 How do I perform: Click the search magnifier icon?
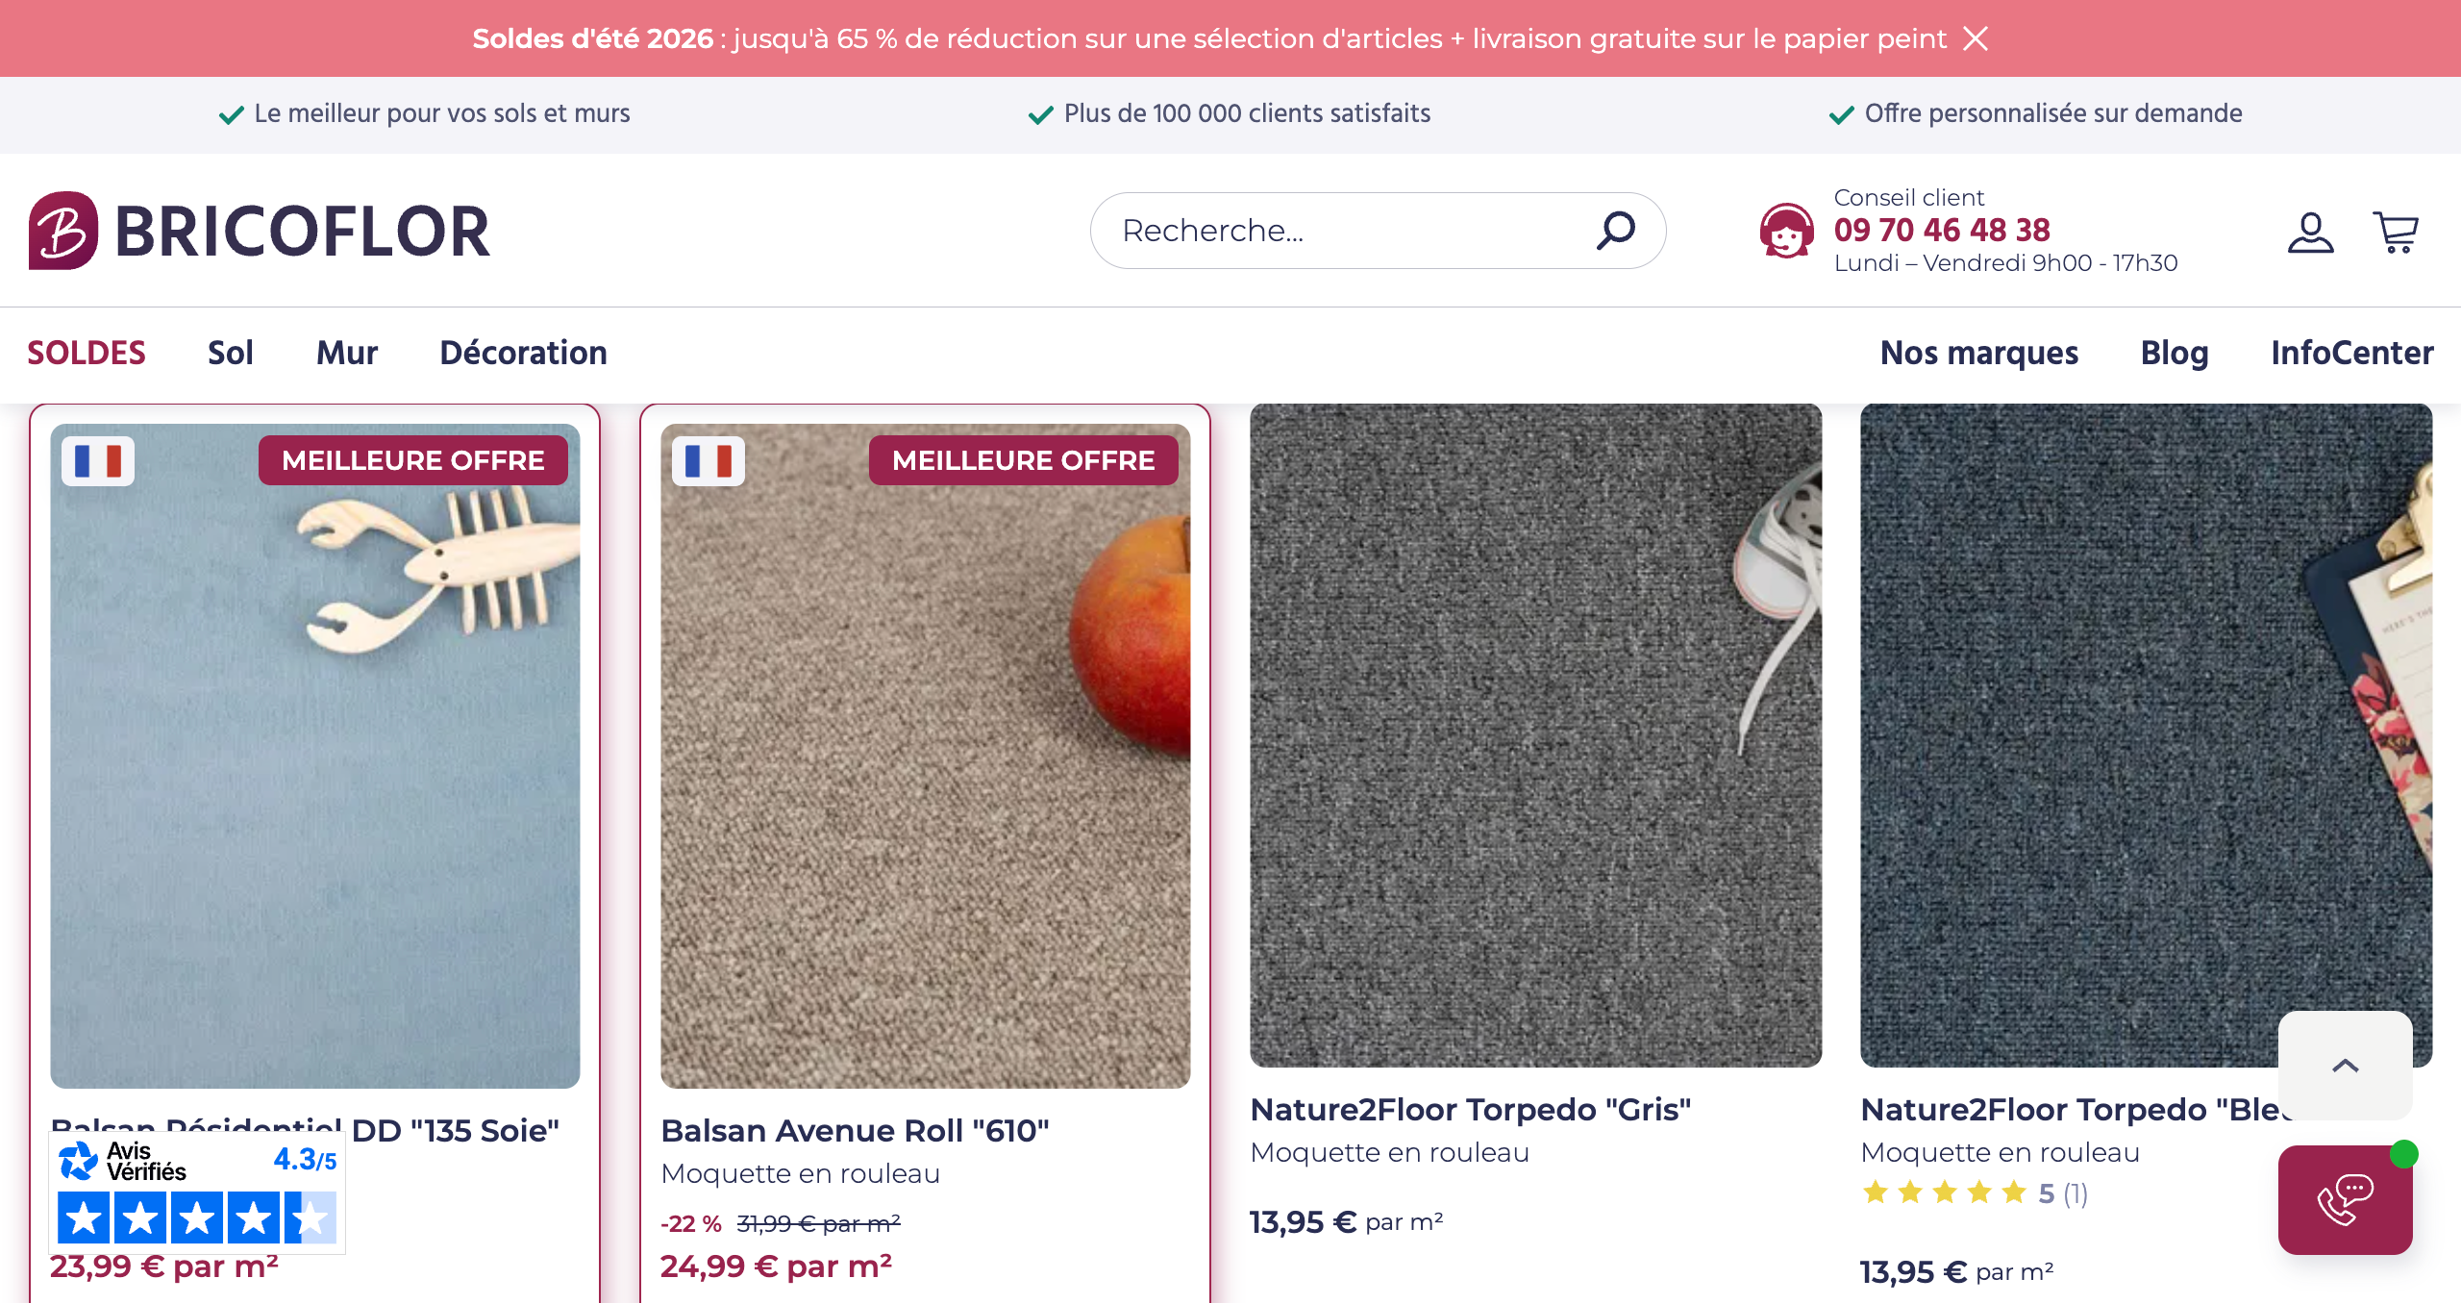1616,231
